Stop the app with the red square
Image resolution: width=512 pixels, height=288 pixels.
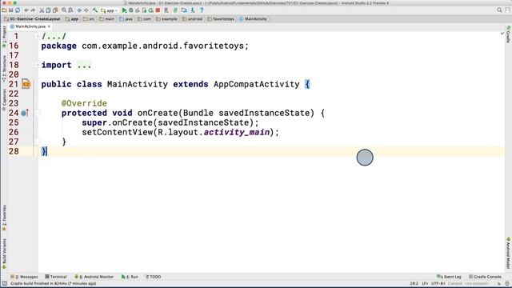[x=158, y=10]
